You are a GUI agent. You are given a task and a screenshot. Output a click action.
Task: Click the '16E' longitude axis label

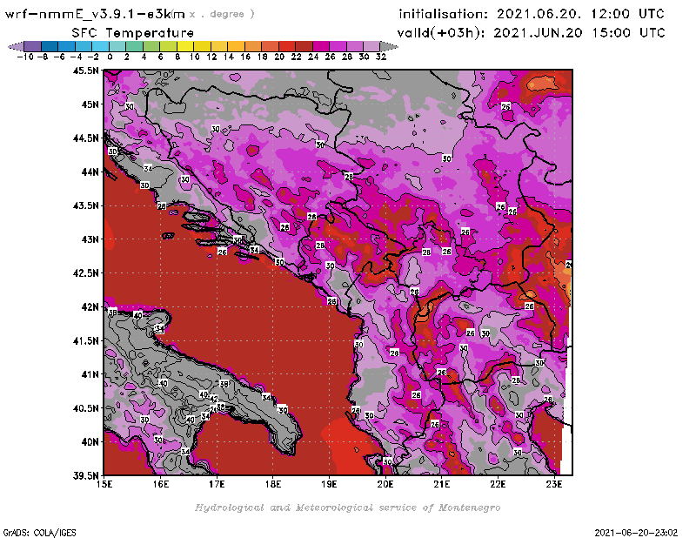pyautogui.click(x=161, y=484)
